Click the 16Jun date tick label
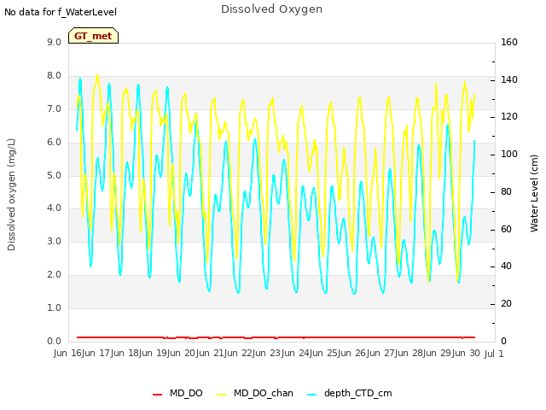This screenshot has width=546, height=410. point(83,353)
